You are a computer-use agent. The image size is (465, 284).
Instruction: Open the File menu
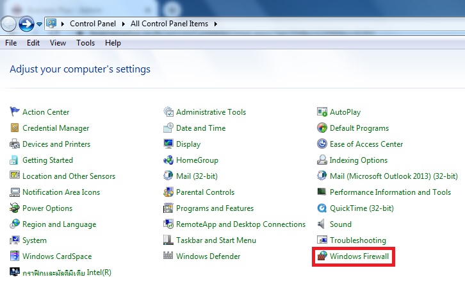coord(11,43)
